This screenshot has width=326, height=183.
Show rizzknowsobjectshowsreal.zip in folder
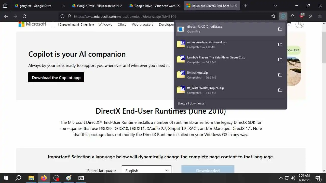[280, 44]
